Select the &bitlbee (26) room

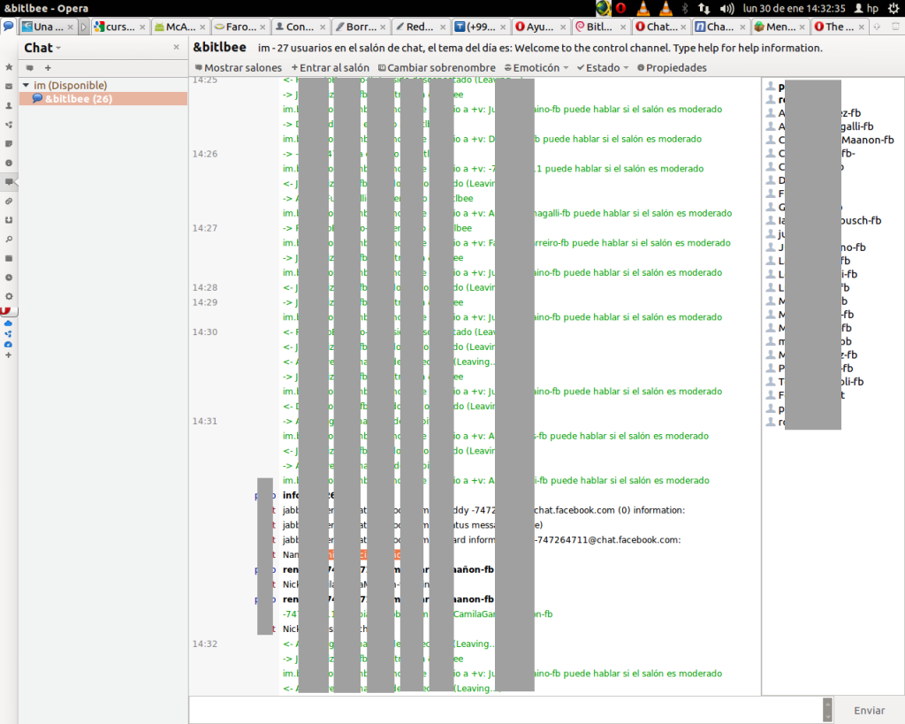pos(103,99)
